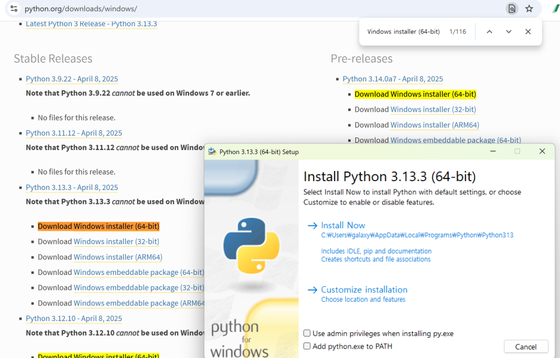Go to next find result
The width and height of the screenshot is (560, 358).
[x=509, y=32]
